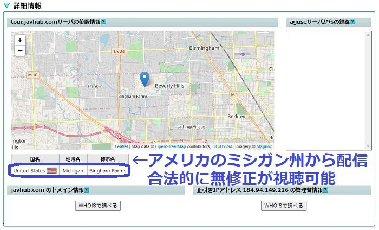The height and width of the screenshot is (230, 379).
Task: Click scroll-up arrow of route panel
Action: 368,35
